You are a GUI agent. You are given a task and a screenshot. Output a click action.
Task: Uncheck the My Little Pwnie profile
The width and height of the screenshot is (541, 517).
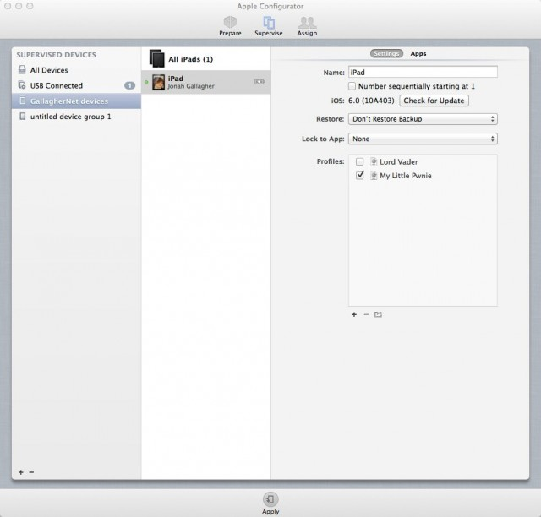pos(359,175)
